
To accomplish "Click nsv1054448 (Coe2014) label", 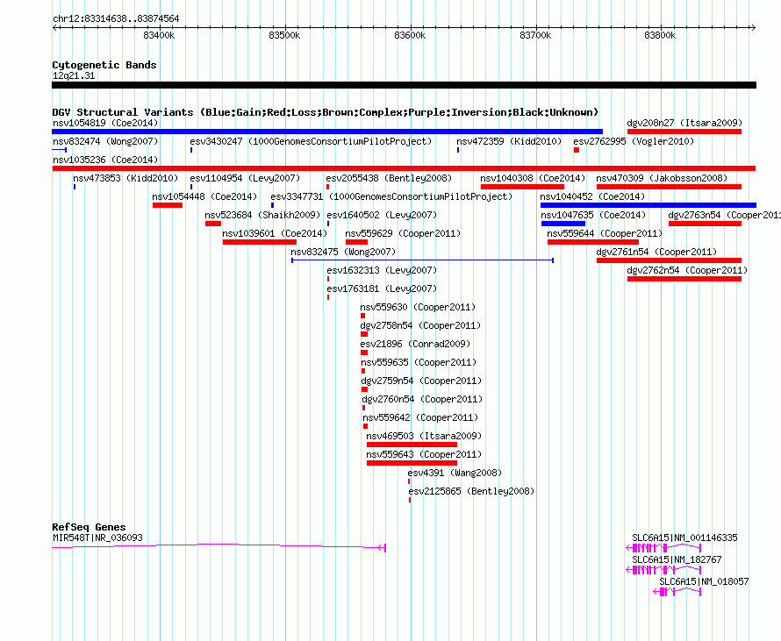I will coord(204,196).
